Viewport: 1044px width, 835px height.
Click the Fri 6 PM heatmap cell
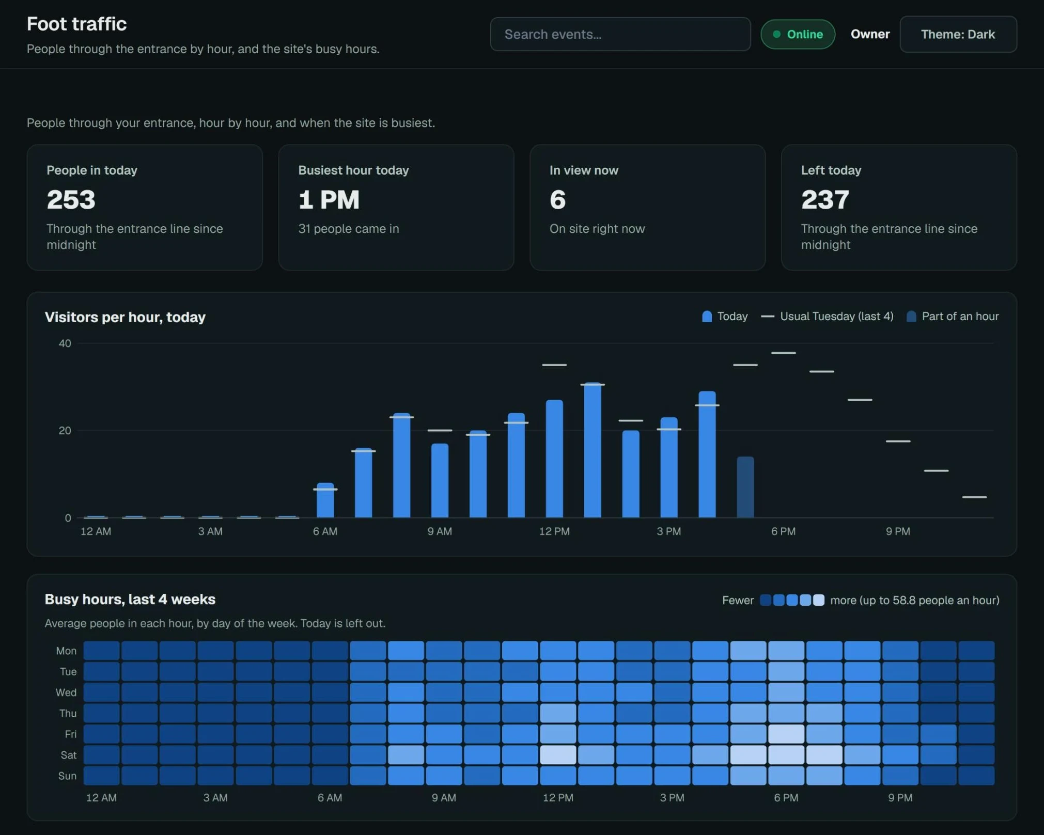pyautogui.click(x=786, y=734)
